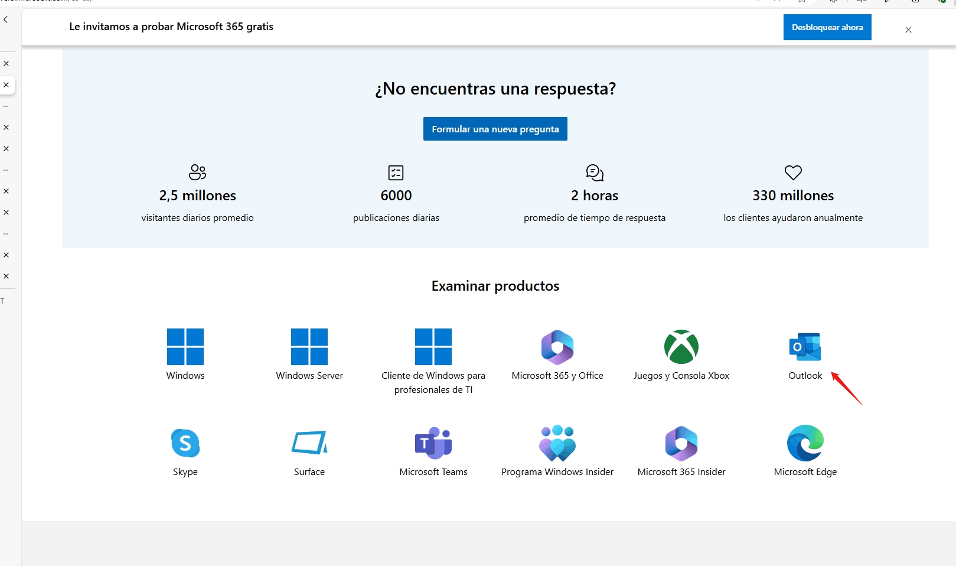Click 'Le invitamos a probar Microsoft 365 gratis' text
The height and width of the screenshot is (566, 956).
(x=171, y=27)
